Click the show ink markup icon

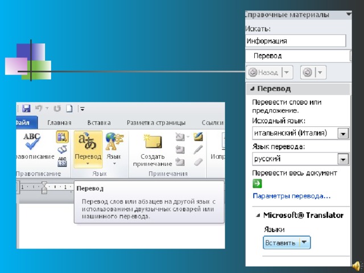[x=198, y=136]
